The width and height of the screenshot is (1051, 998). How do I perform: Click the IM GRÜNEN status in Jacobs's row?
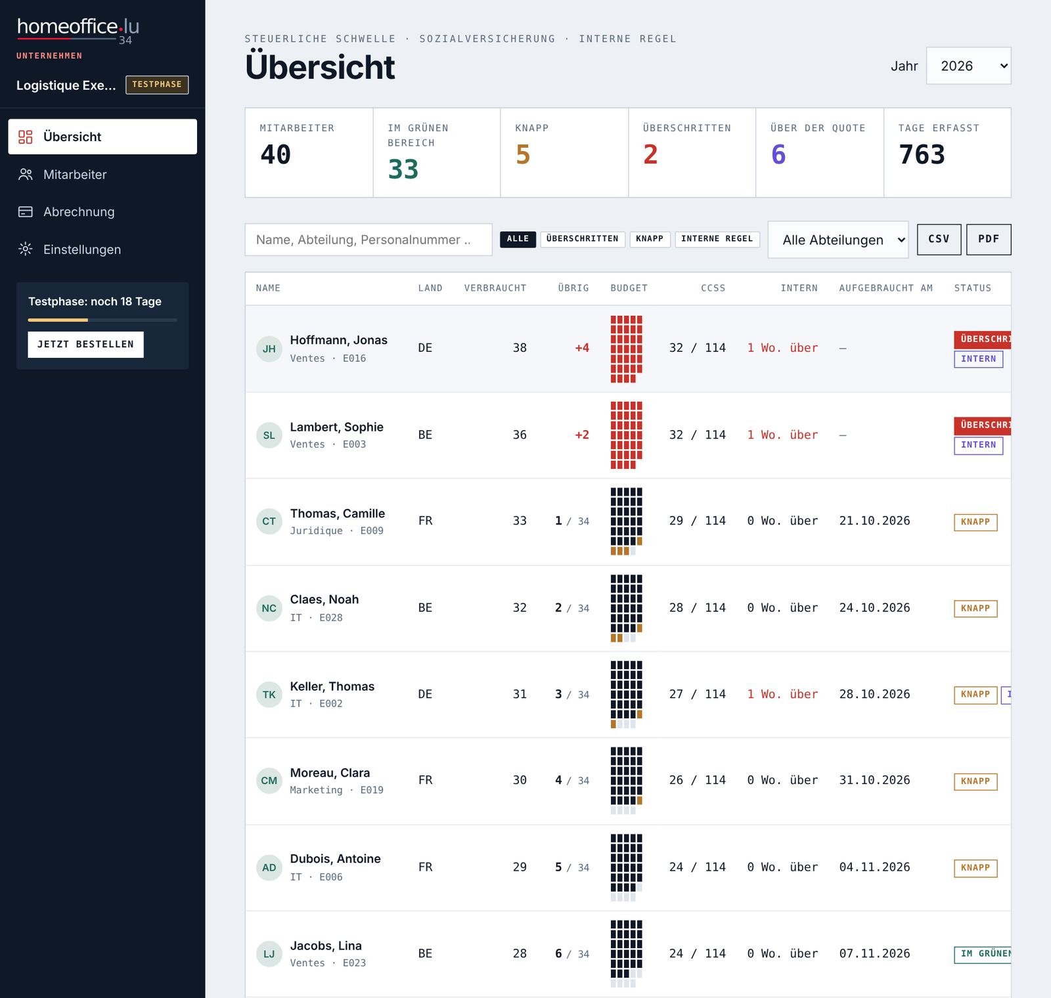(982, 954)
